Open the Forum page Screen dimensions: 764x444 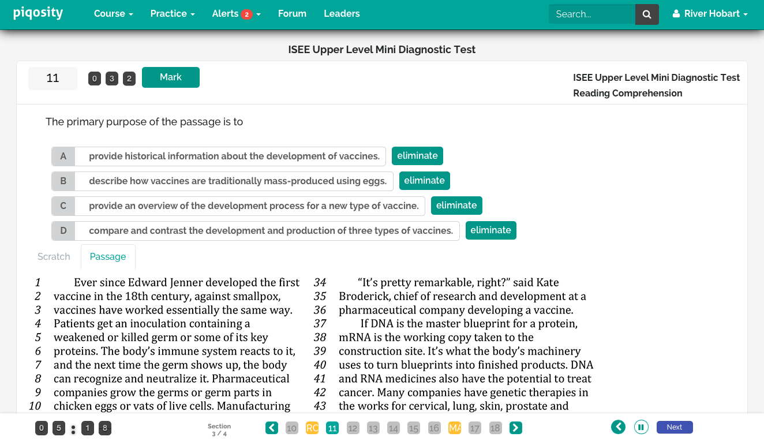coord(292,14)
